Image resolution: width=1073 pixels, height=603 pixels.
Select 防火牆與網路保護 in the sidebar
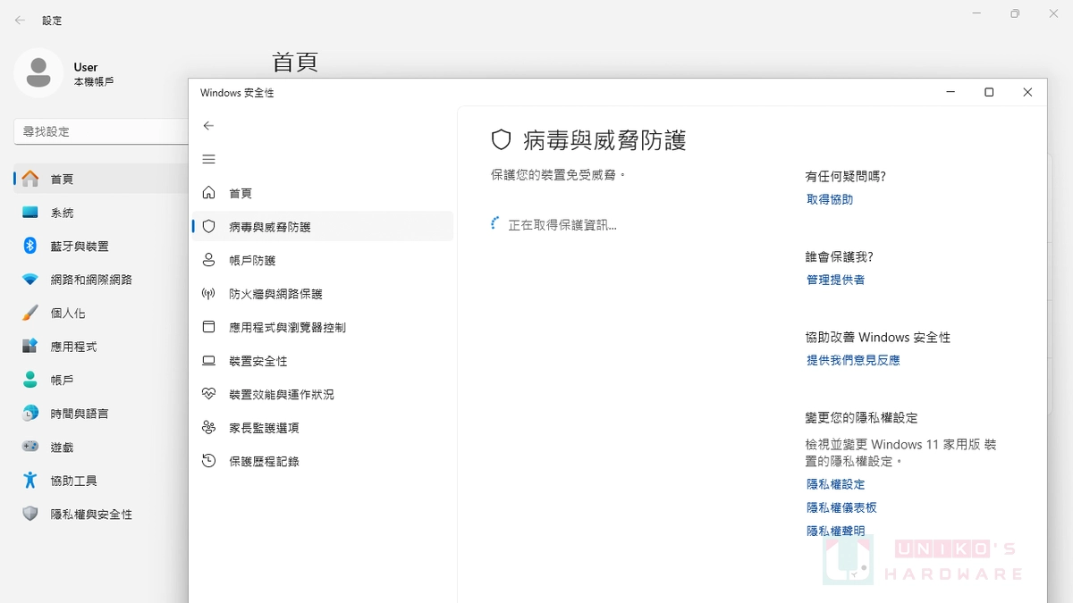pyautogui.click(x=322, y=294)
